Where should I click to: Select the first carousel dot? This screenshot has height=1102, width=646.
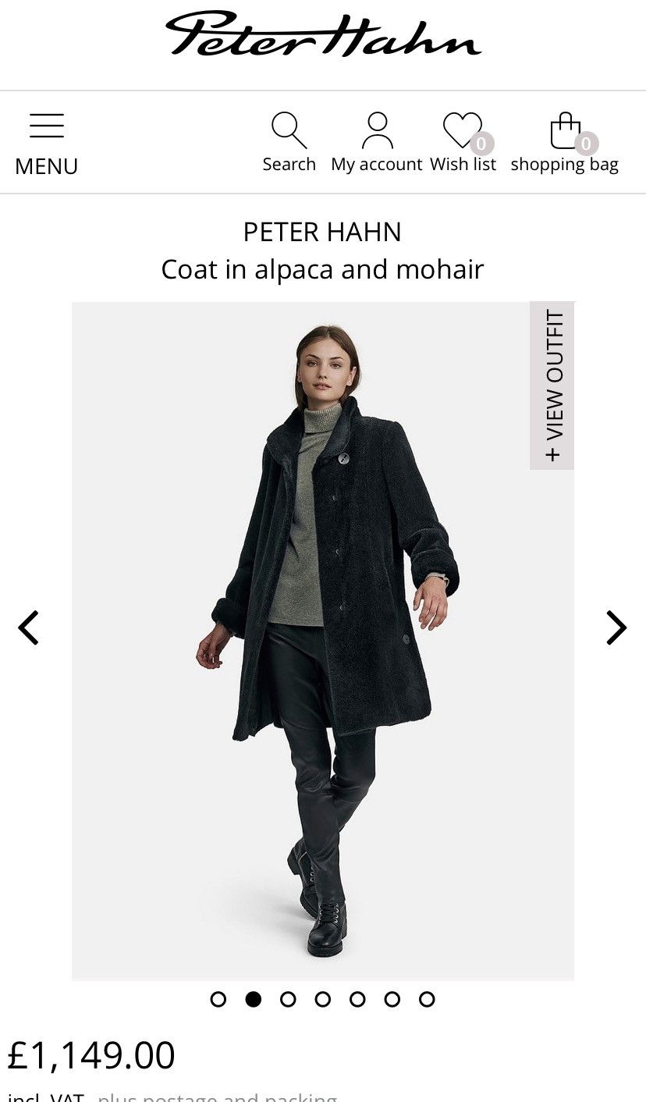pos(218,999)
